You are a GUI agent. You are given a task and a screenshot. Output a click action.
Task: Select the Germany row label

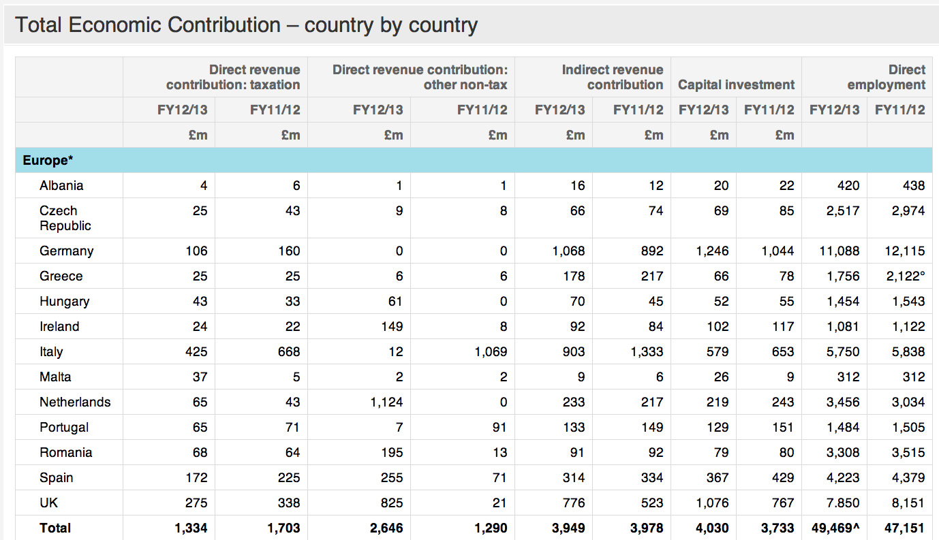pyautogui.click(x=66, y=251)
